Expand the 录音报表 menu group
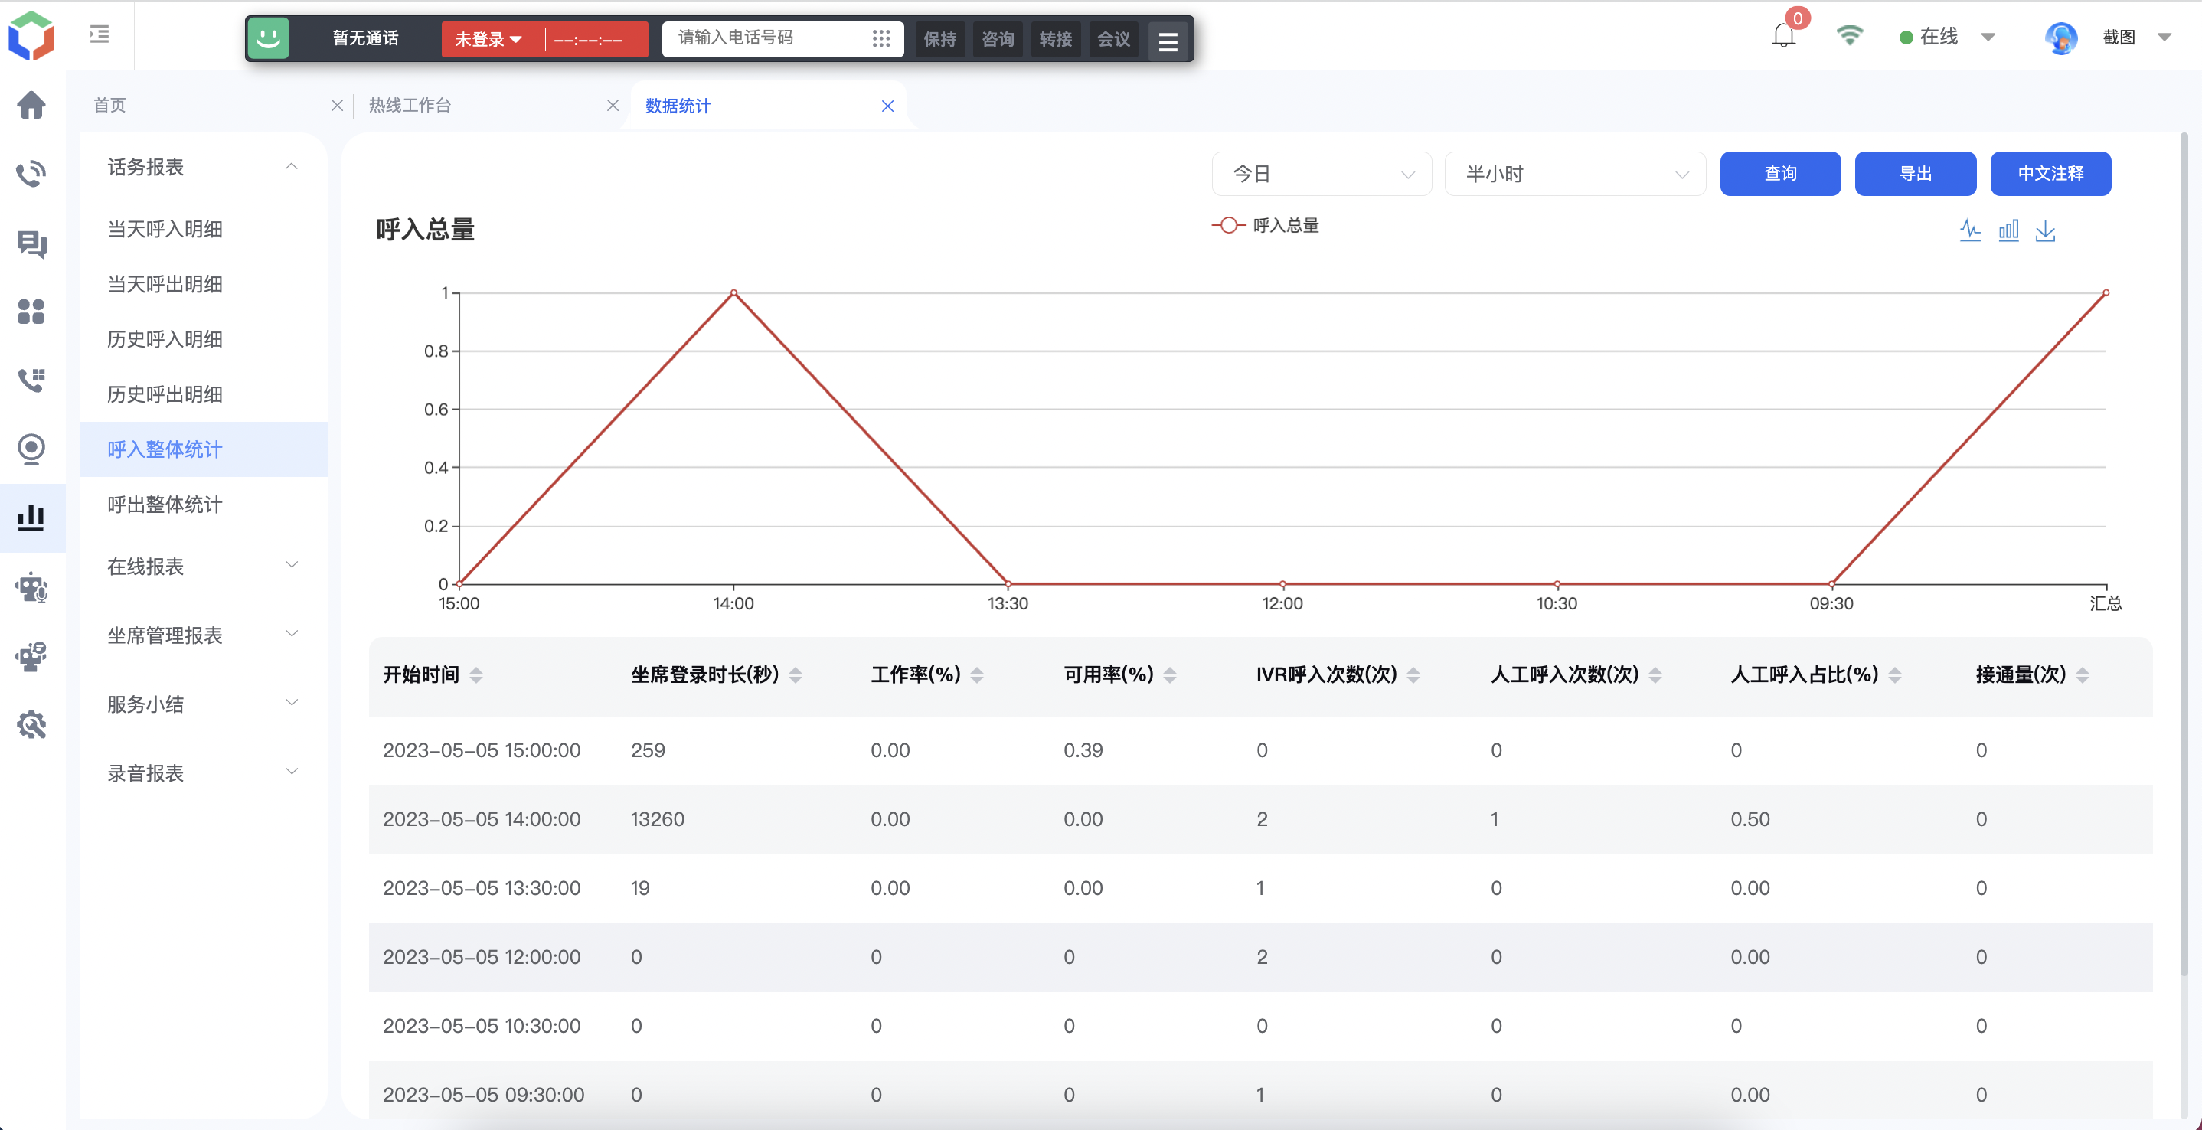Viewport: 2202px width, 1130px height. (x=204, y=773)
